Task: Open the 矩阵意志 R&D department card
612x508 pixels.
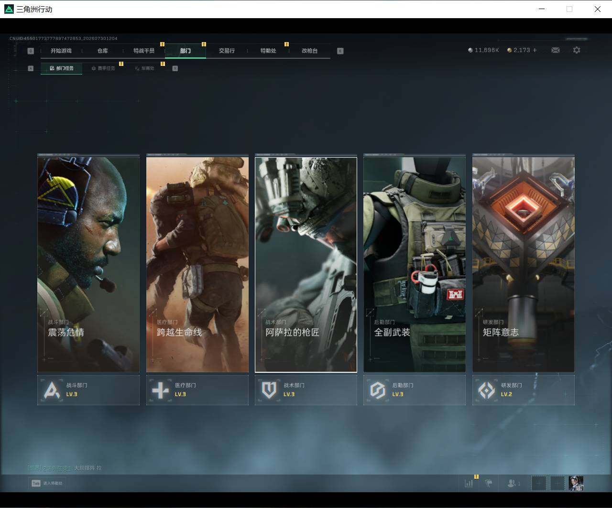Action: [524, 264]
